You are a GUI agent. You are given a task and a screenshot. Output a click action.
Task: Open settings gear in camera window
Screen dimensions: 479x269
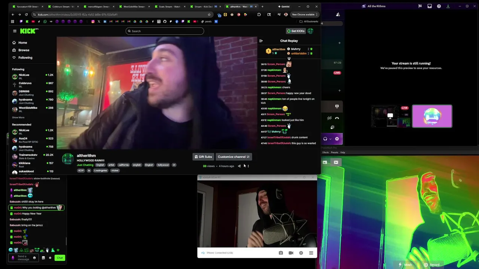click(x=301, y=253)
